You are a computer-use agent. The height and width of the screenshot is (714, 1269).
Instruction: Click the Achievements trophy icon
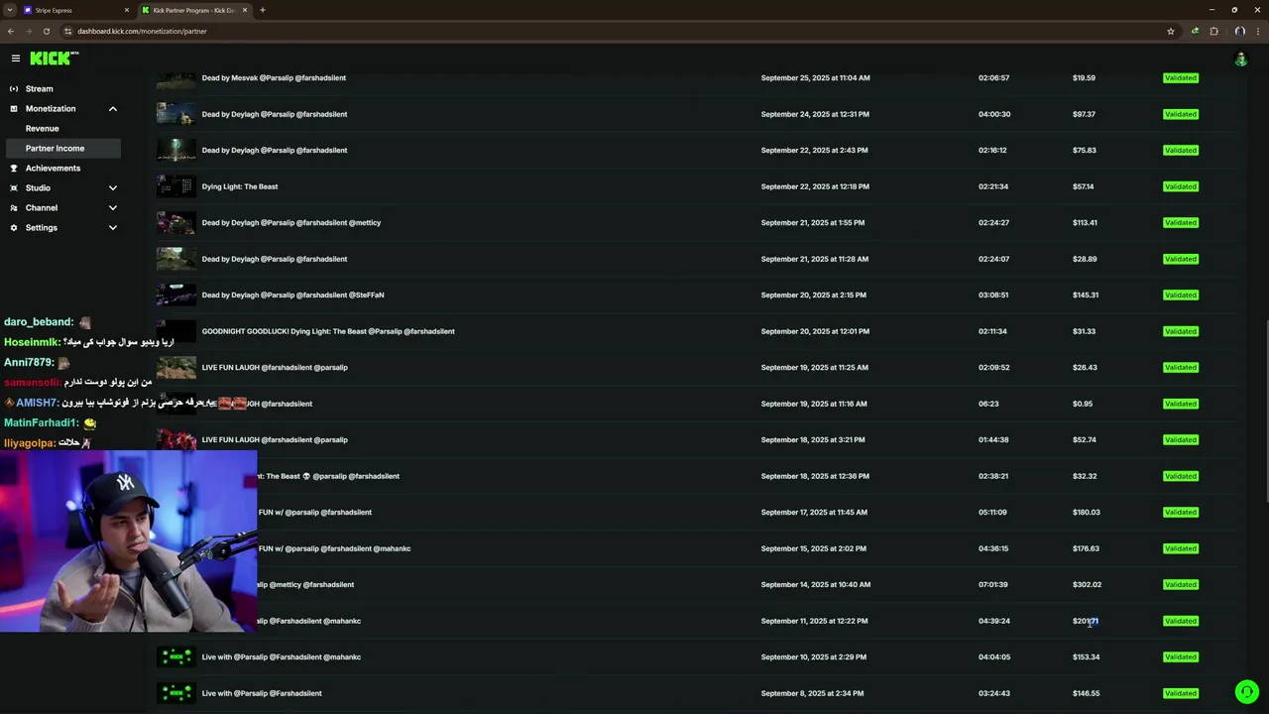coord(14,169)
